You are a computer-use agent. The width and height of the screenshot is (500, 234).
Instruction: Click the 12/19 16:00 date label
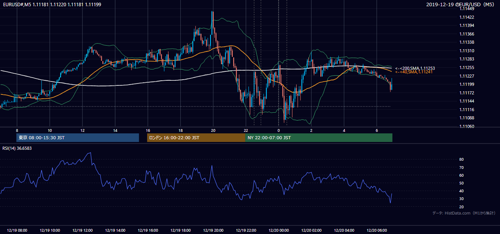tap(148, 230)
